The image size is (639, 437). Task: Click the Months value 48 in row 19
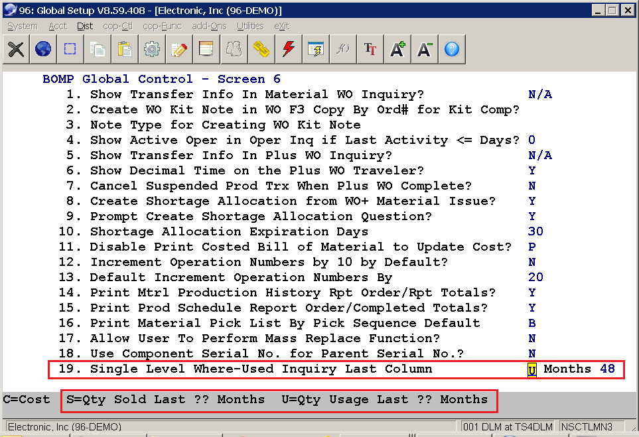click(x=607, y=369)
